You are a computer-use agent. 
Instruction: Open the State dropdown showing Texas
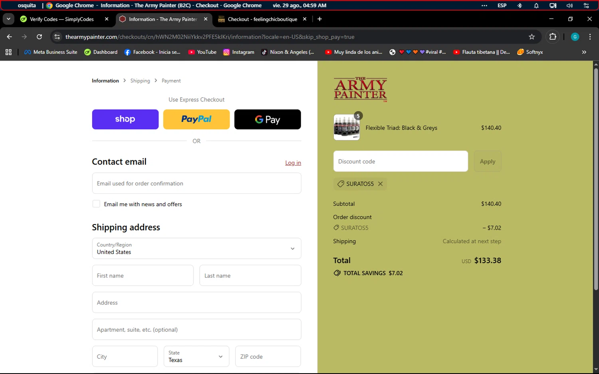coord(196,356)
